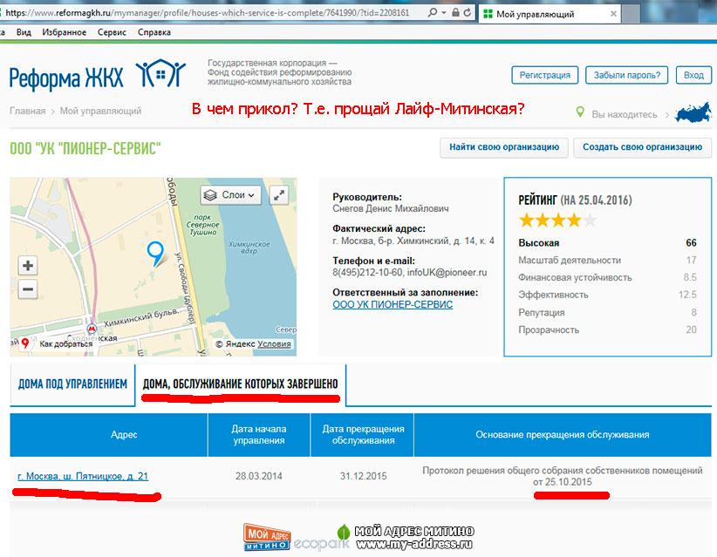
Task: Select the 'Мой управляющий' browser tab
Action: [x=550, y=14]
